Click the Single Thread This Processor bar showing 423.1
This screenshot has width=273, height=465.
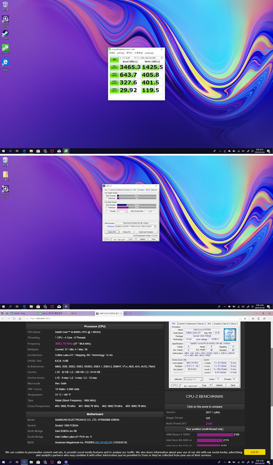click(x=137, y=196)
